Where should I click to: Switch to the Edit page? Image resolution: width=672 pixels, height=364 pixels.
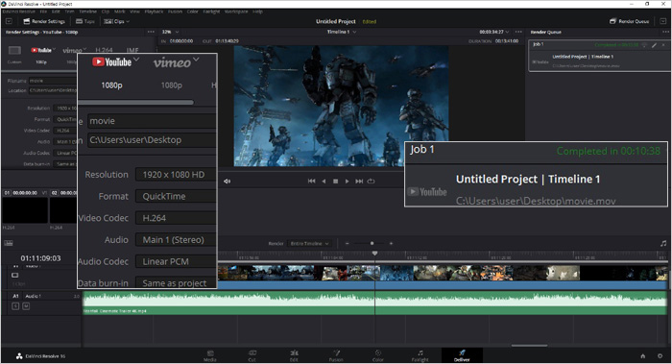click(294, 355)
